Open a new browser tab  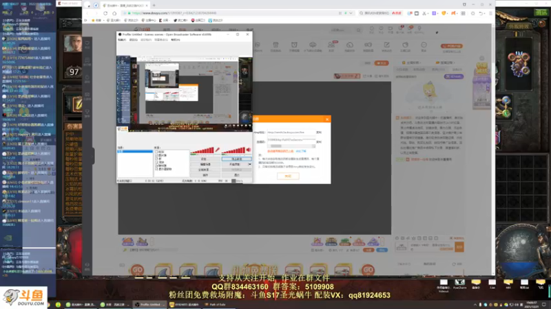point(154,5)
